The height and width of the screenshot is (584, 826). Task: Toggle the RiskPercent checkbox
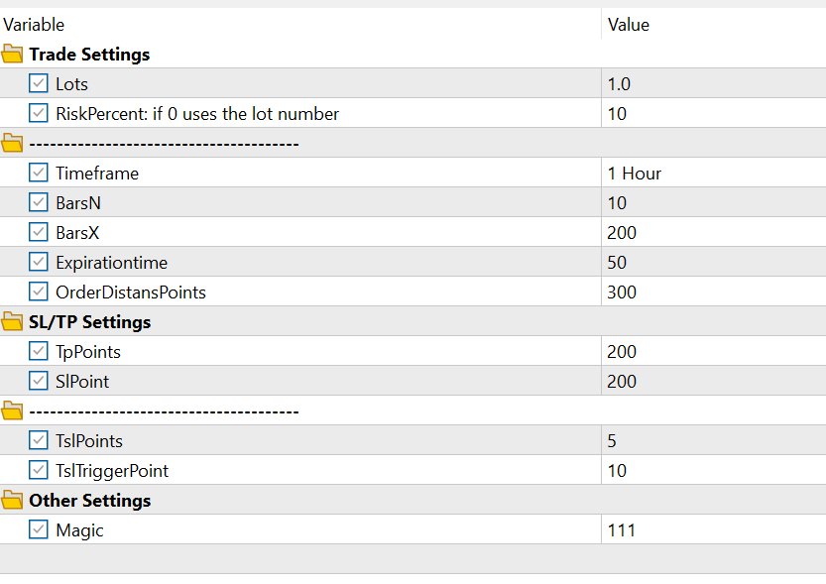point(38,113)
